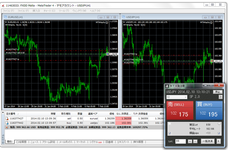Click the order time 2014.02.10 13:09:36

coord(43,119)
